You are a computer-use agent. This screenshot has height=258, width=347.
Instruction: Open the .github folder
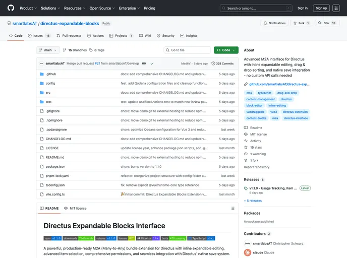click(51, 74)
